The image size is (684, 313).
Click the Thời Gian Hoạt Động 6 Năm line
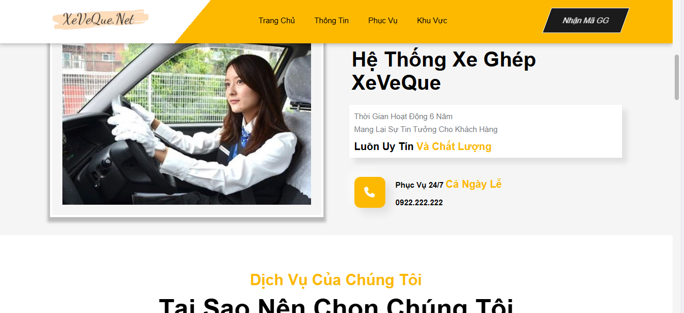click(403, 117)
